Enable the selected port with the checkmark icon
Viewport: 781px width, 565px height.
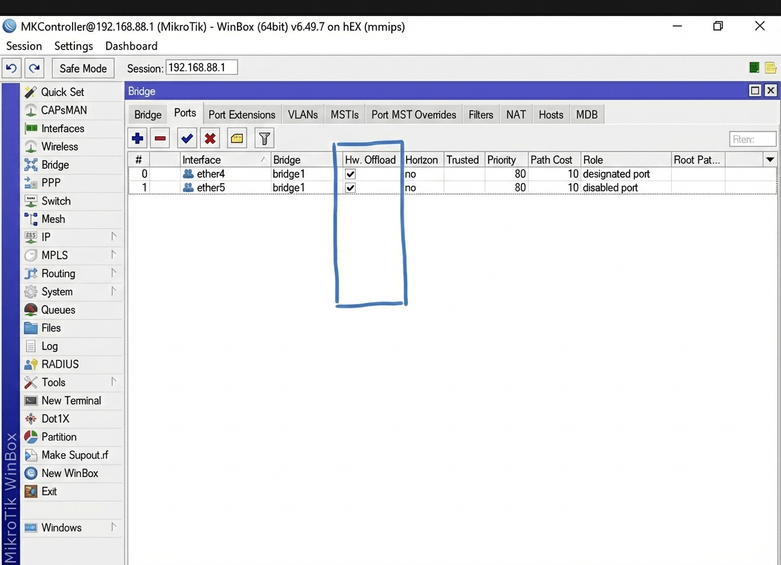186,137
